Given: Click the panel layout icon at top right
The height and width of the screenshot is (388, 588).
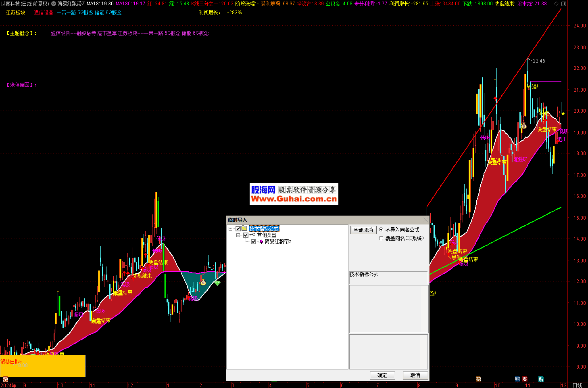Looking at the screenshot, I should tap(564, 4).
